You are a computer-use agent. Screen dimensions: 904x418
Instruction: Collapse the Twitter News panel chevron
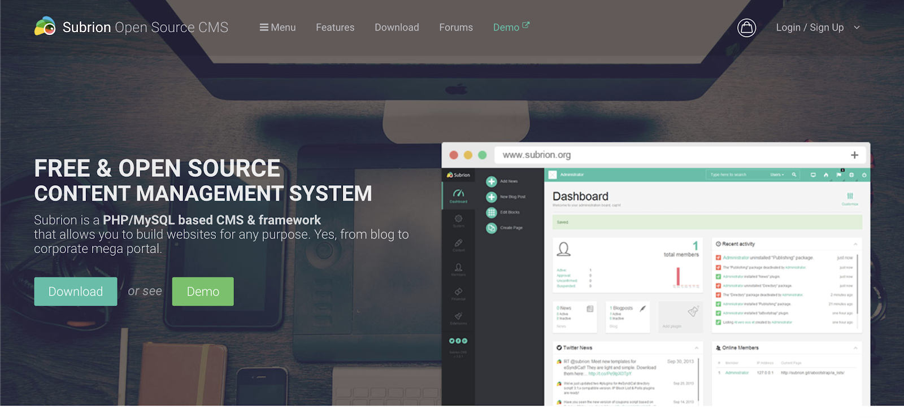[697, 348]
